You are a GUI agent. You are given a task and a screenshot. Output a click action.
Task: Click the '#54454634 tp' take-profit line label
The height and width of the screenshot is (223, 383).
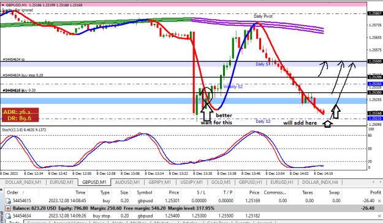[x=13, y=59]
